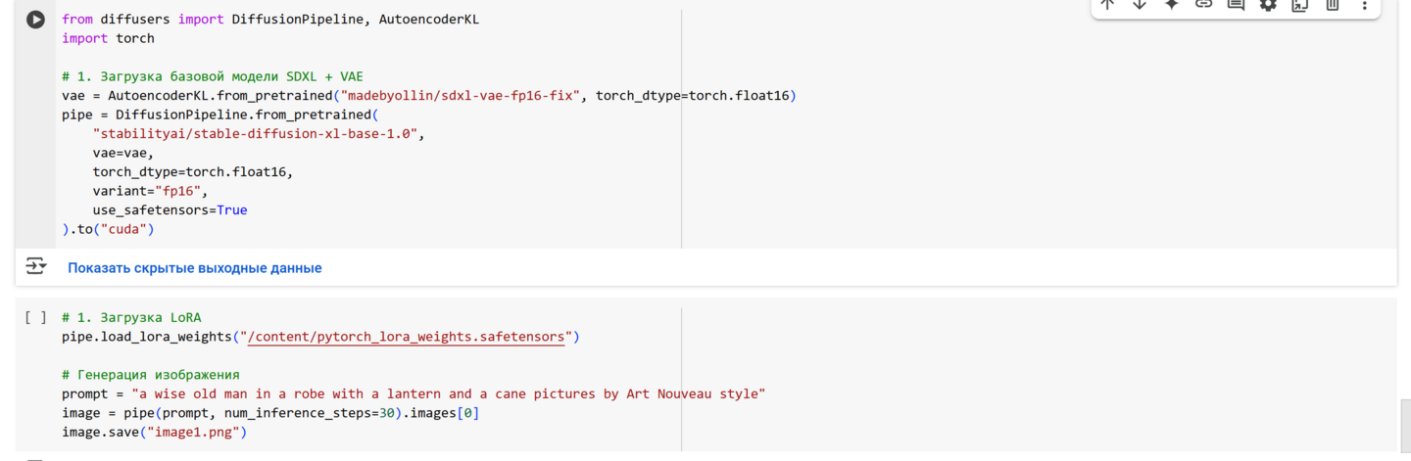This screenshot has height=461, width=1411.
Task: Delete the current cell
Action: point(1333,5)
